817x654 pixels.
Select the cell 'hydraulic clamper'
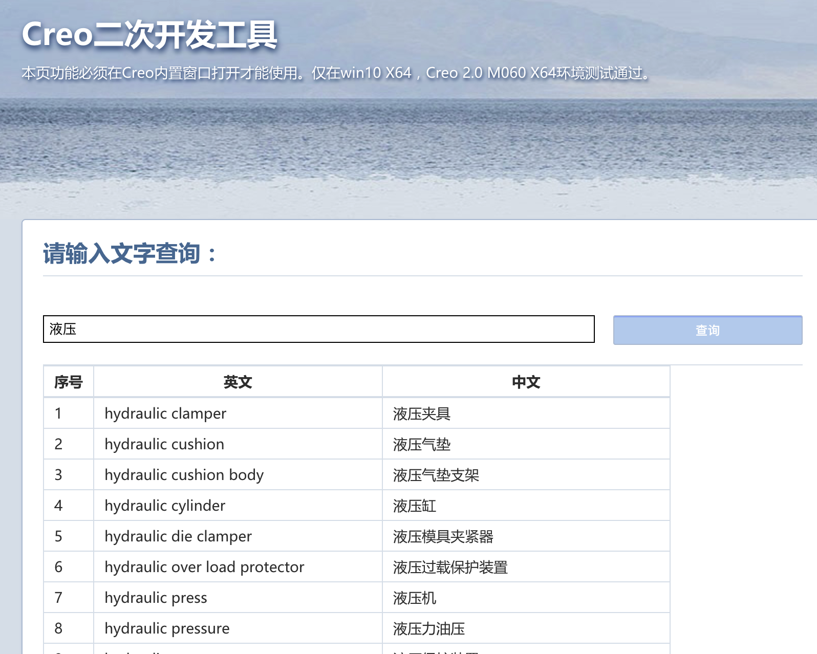tap(238, 413)
